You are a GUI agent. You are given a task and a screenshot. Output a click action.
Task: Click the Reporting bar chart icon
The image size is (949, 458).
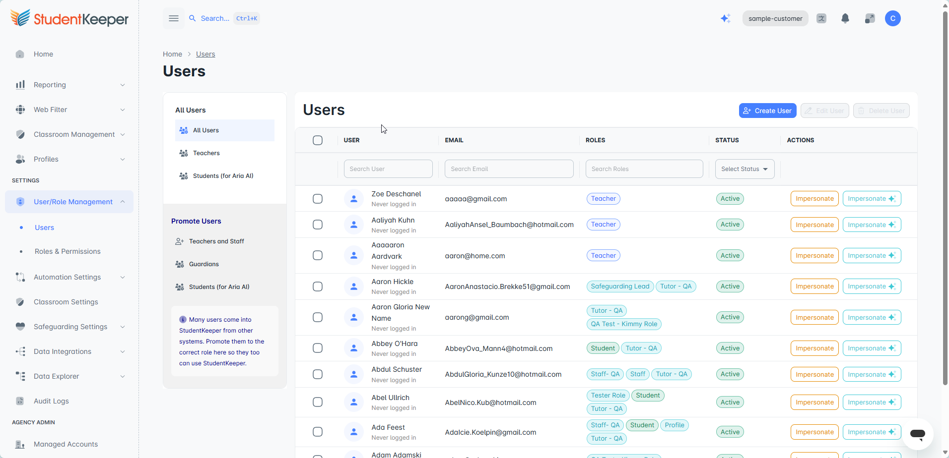click(x=20, y=85)
